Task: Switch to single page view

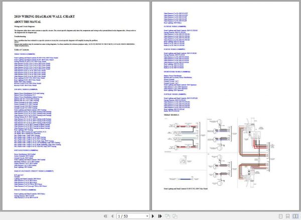Action: point(280,216)
